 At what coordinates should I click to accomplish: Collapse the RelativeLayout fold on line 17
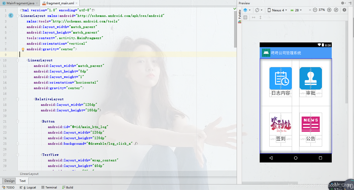[18, 99]
